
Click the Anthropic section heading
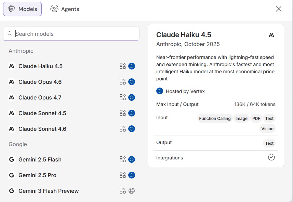tap(21, 51)
